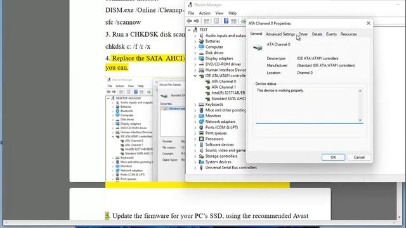
Task: Click the Universal Serial Bus controllers icon
Action: (x=201, y=167)
